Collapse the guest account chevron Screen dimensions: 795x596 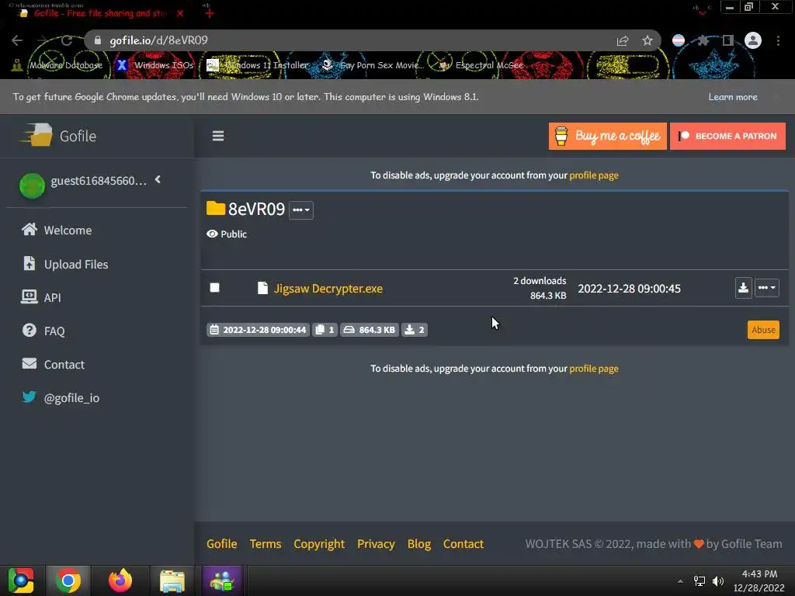(x=158, y=179)
